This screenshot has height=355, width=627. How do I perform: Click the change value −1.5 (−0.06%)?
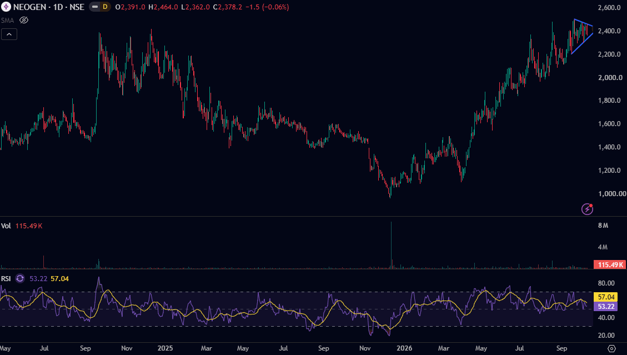(x=267, y=7)
